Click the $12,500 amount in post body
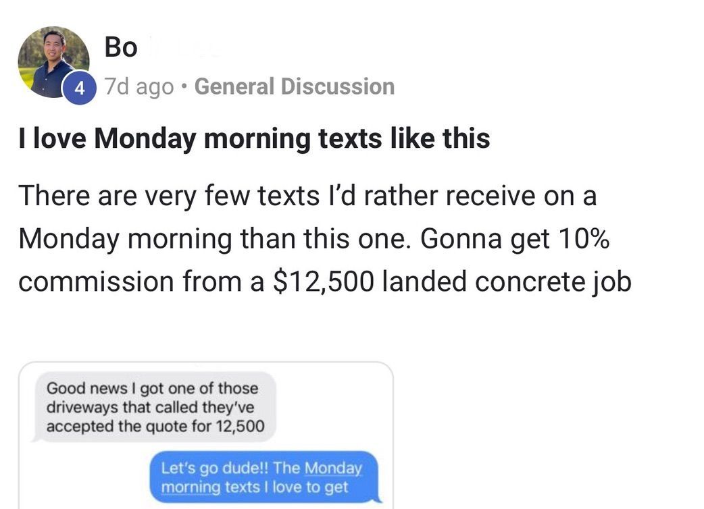Viewport: 704px width, 509px height. click(x=323, y=282)
